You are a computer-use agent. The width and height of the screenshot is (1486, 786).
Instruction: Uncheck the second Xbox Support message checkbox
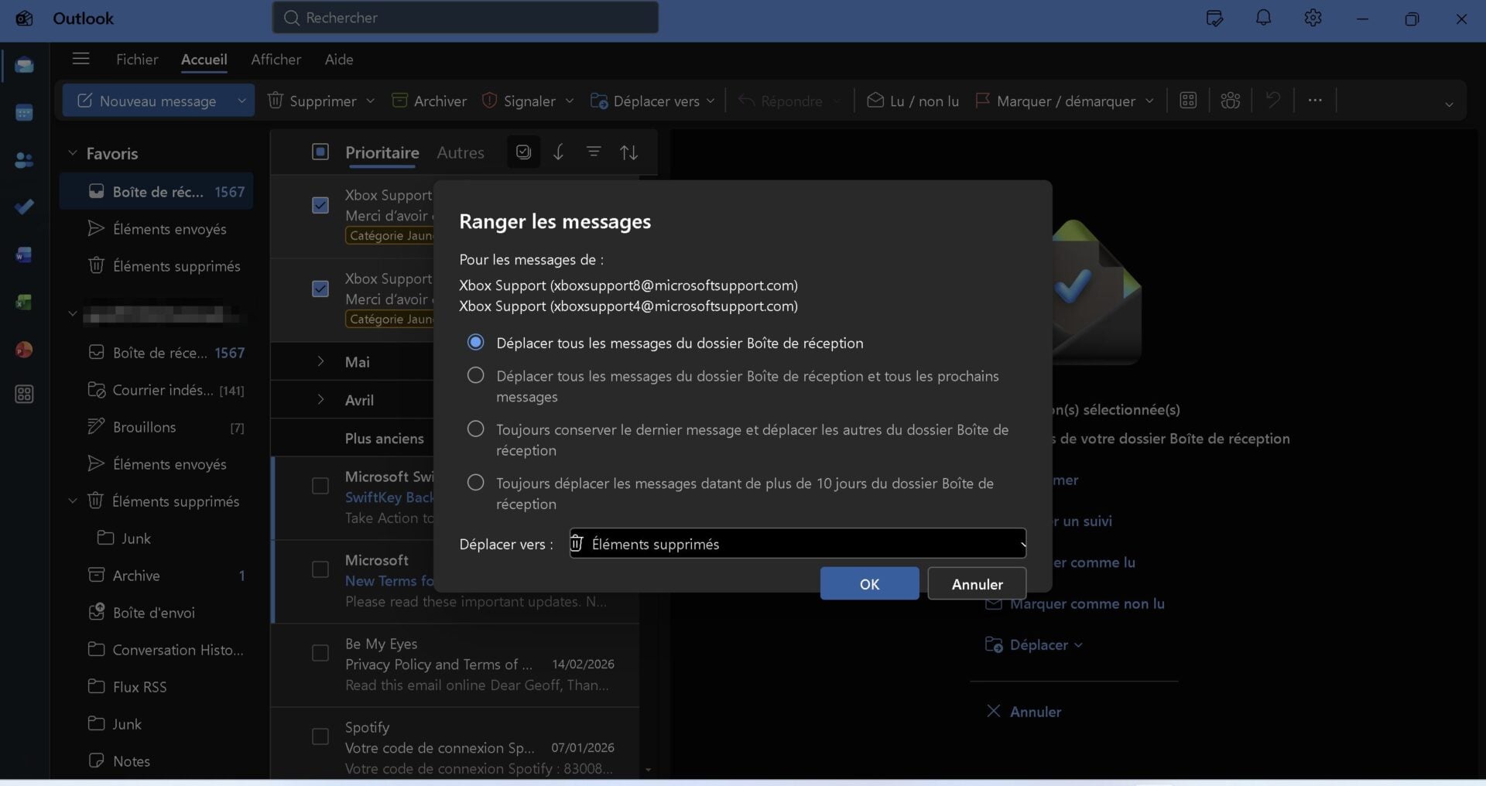(320, 289)
